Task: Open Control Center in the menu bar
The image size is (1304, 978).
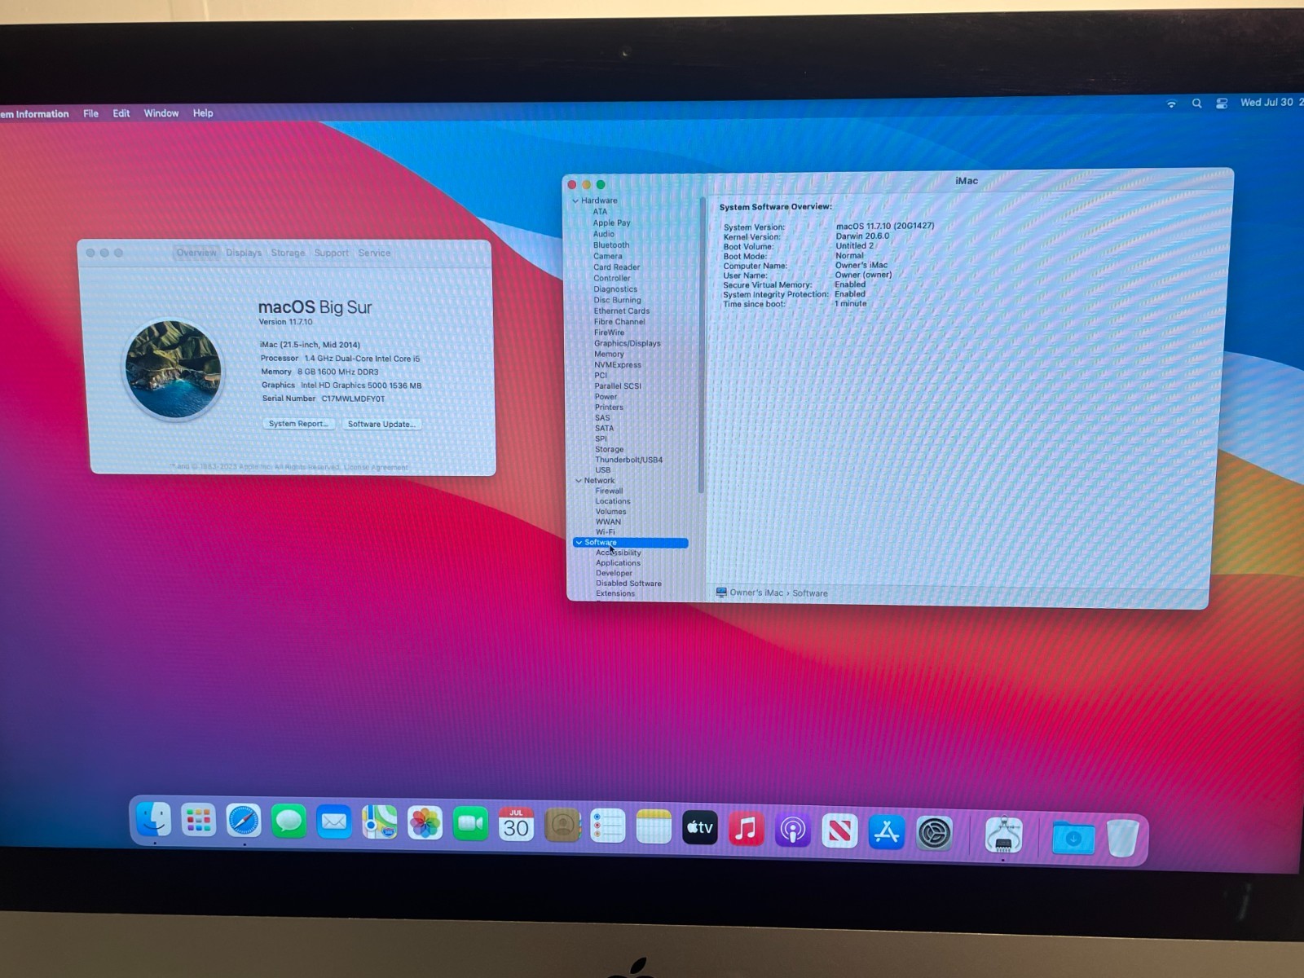Action: [1222, 104]
